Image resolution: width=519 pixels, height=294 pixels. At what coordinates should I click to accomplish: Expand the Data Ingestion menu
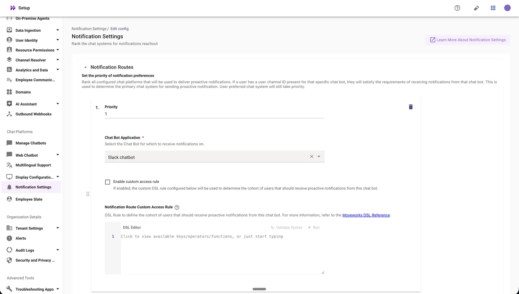pyautogui.click(x=58, y=30)
